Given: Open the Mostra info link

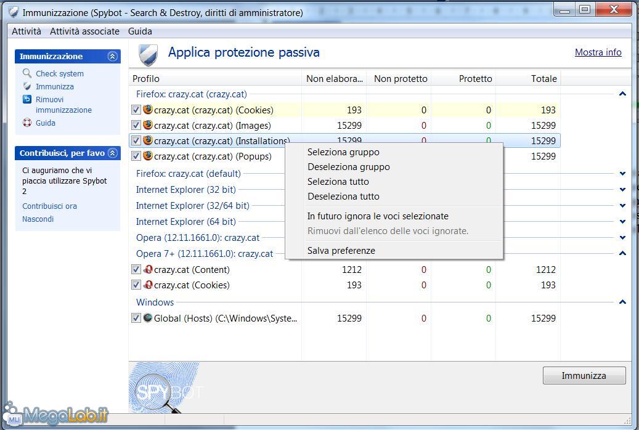Looking at the screenshot, I should coord(598,52).
